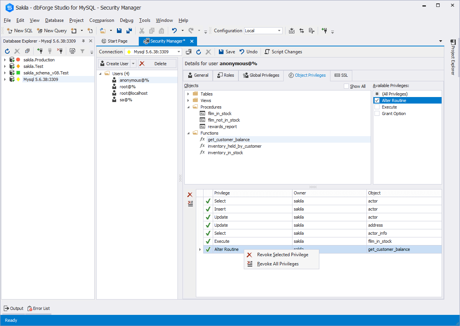Open the Database menu

[54, 20]
